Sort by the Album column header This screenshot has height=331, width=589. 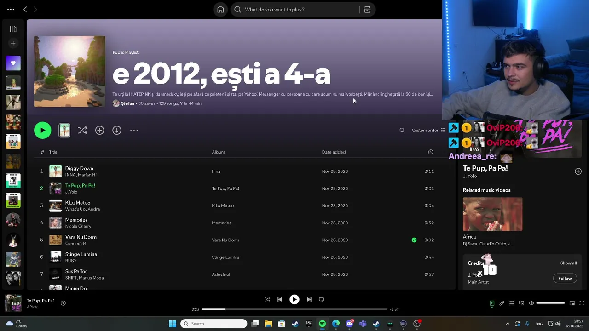[x=218, y=152]
